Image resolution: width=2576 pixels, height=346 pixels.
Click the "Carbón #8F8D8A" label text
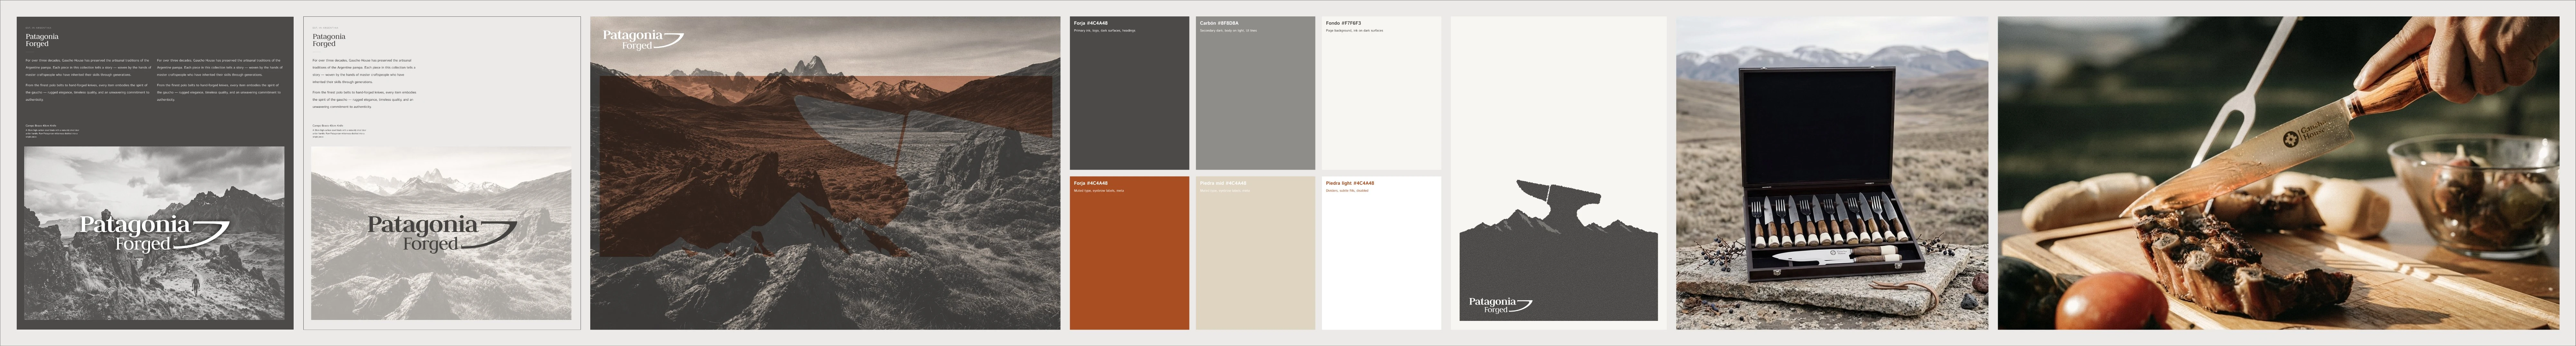pyautogui.click(x=1219, y=23)
